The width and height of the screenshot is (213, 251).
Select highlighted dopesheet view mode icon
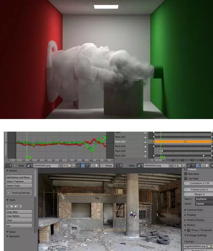(197, 166)
